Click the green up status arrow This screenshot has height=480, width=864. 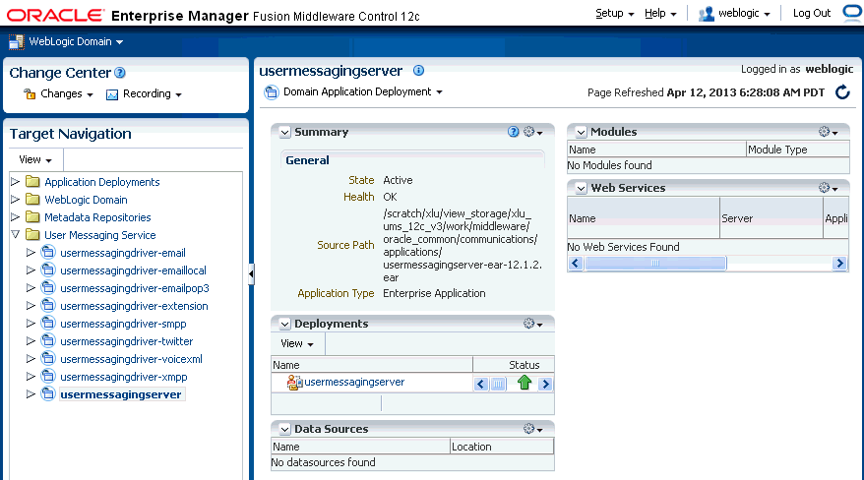[x=525, y=383]
